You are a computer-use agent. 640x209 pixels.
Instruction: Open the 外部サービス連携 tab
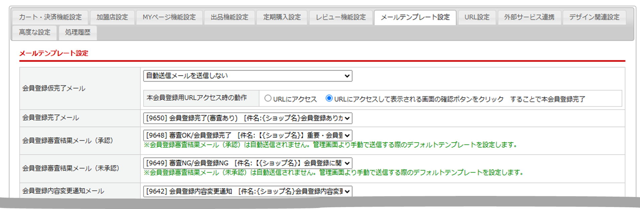click(529, 17)
